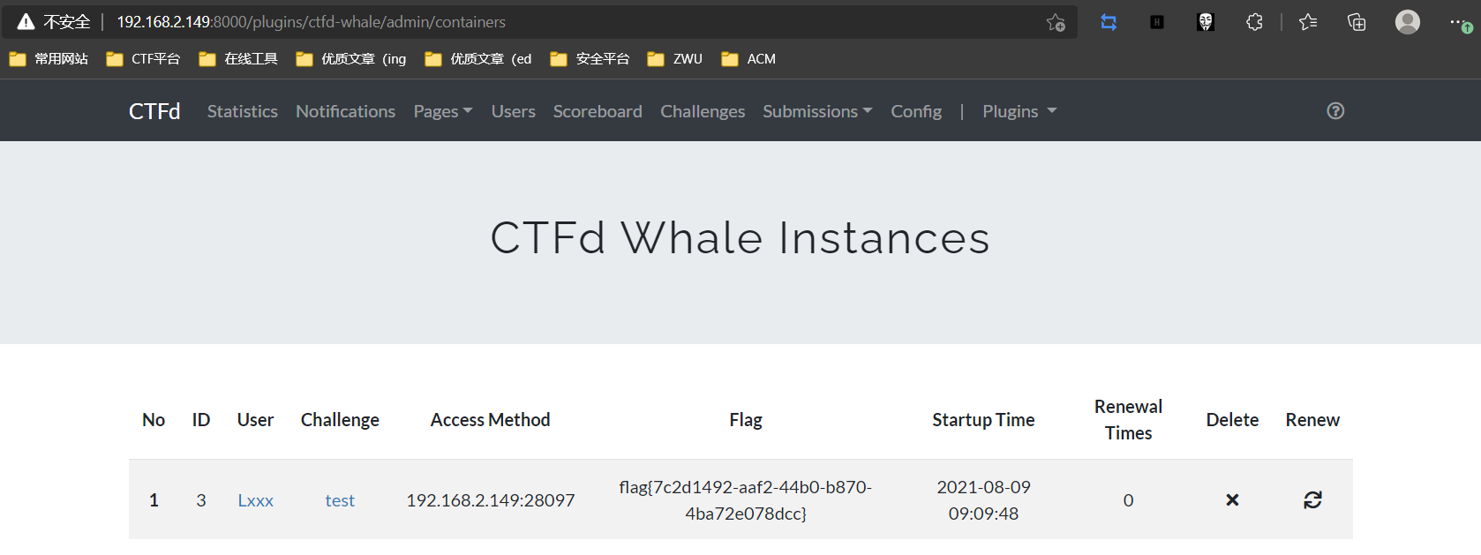This screenshot has height=555, width=1481.
Task: Expand the Plugins dropdown menu
Action: click(x=1019, y=111)
